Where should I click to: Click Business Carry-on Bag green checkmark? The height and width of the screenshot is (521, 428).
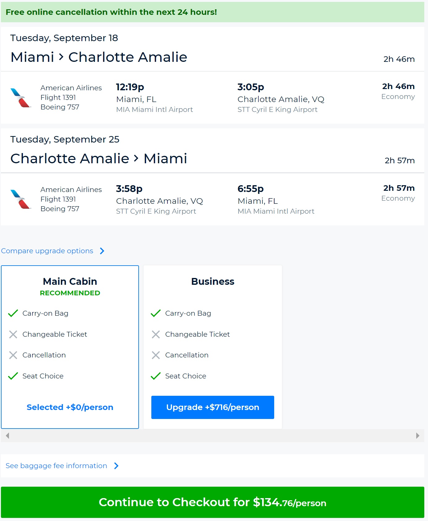pos(156,313)
